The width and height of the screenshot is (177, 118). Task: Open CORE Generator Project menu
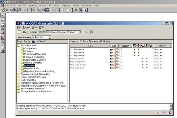(x=26, y=27)
